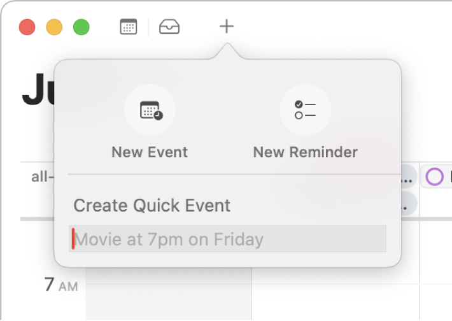452x321 pixels.
Task: Mark the purple reminder circle complete
Action: pos(434,176)
